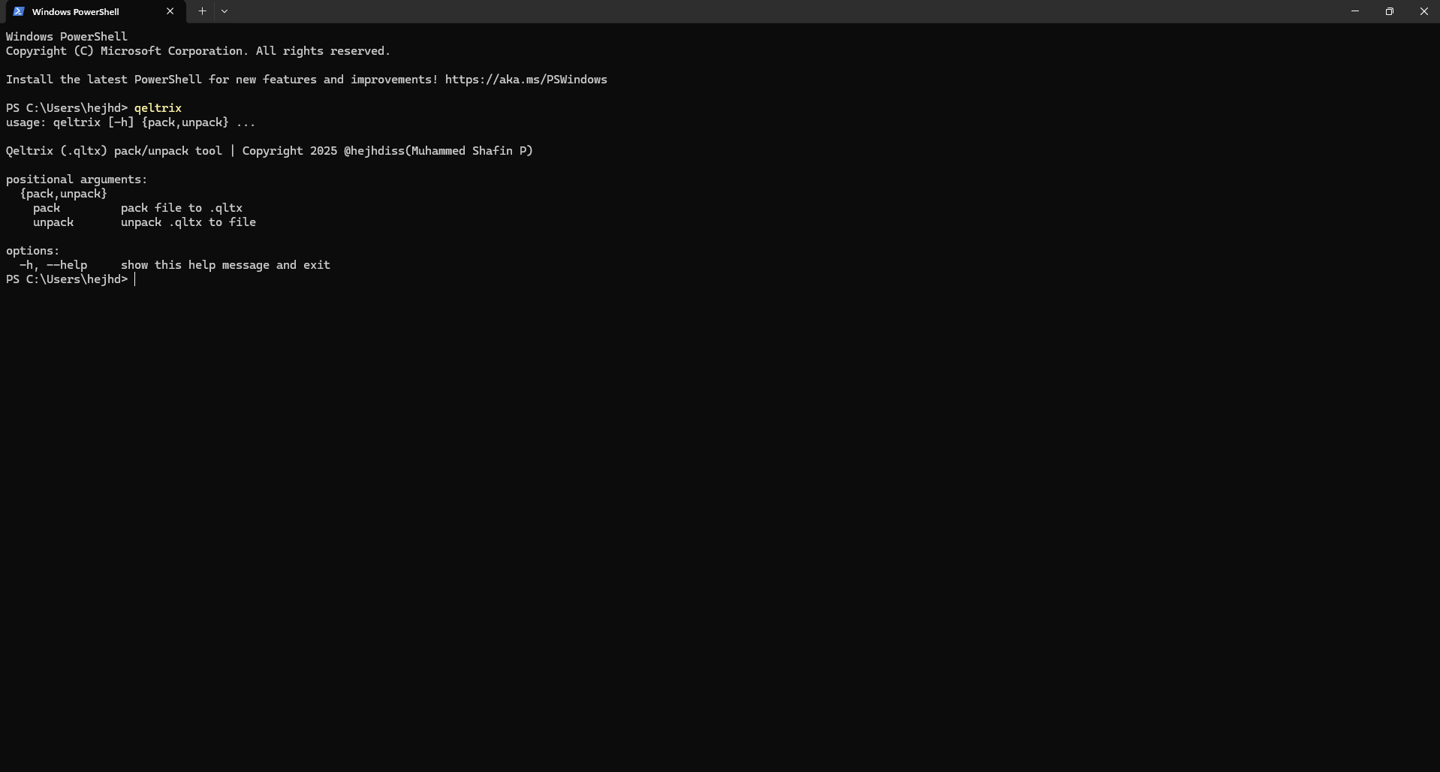1440x772 pixels.
Task: Close the terminal window
Action: click(x=1424, y=11)
